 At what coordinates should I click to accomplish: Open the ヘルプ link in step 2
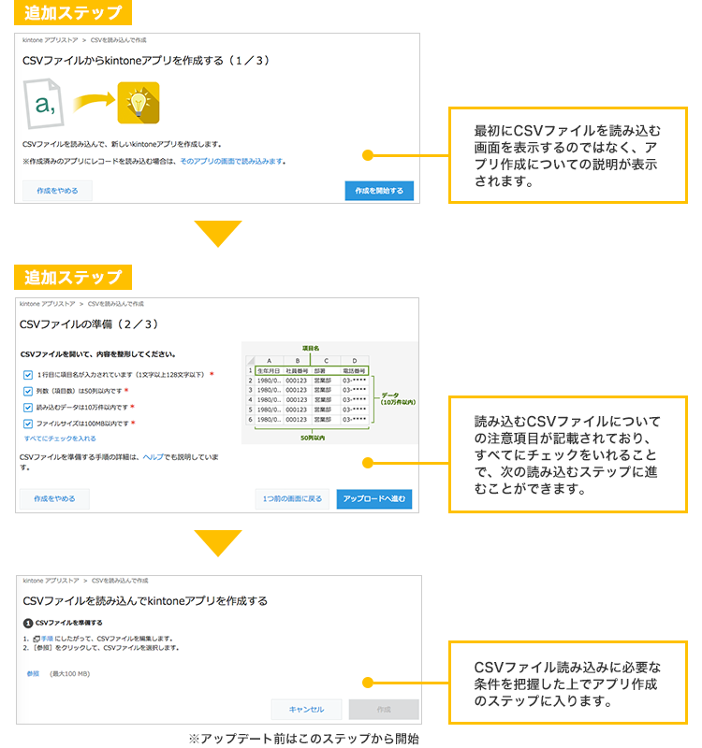click(x=153, y=456)
